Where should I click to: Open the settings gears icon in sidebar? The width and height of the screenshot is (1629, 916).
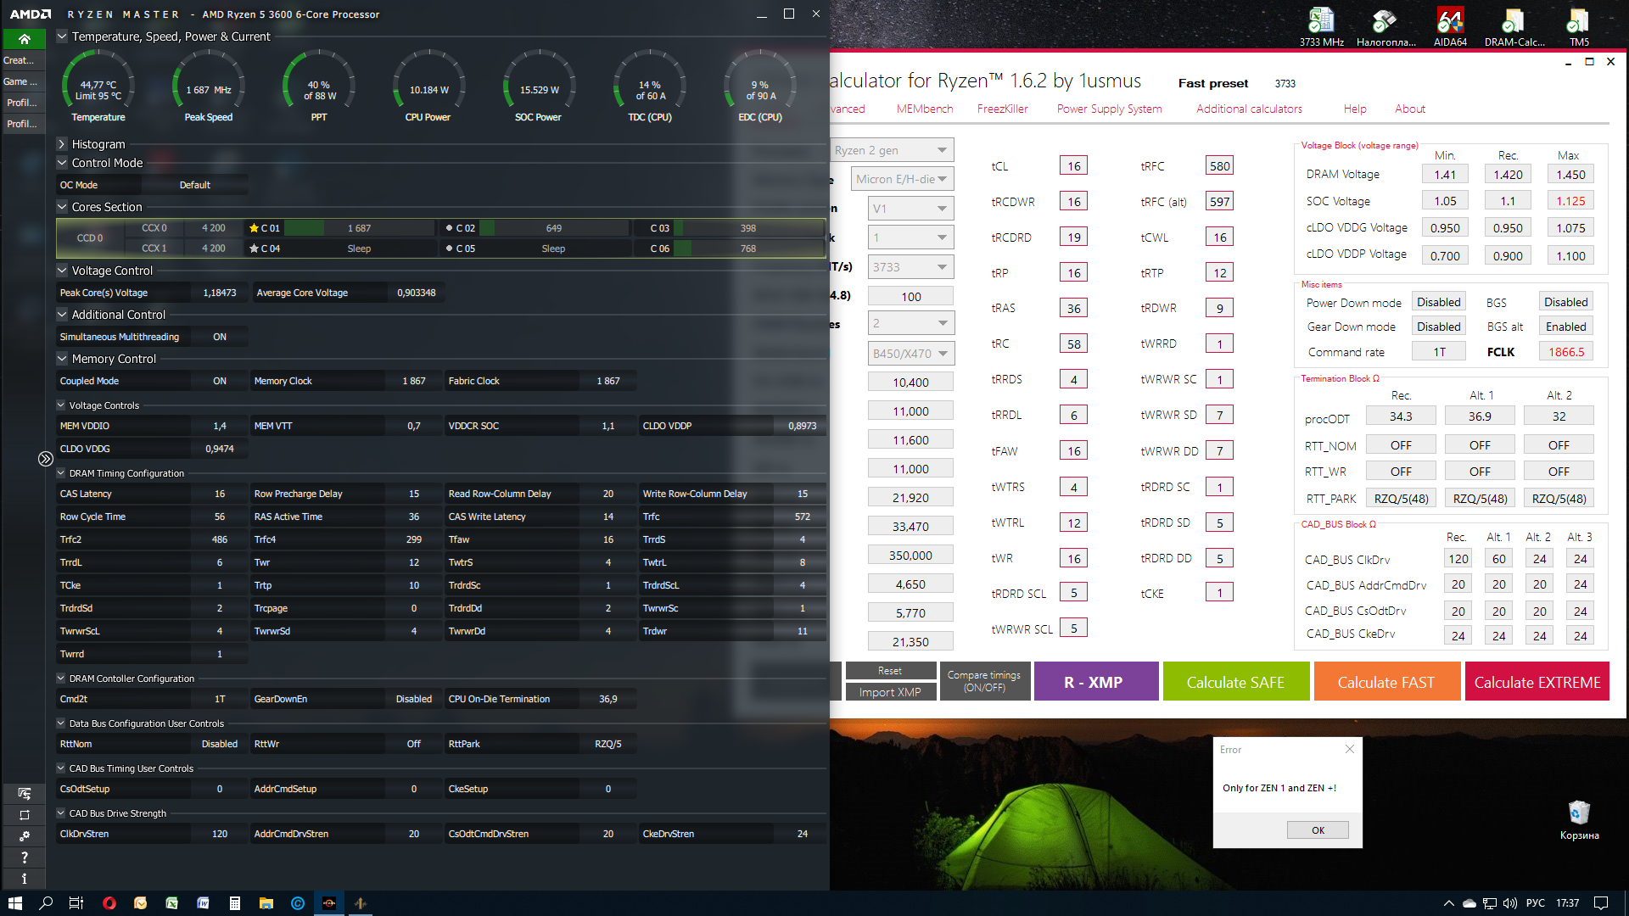pos(24,836)
